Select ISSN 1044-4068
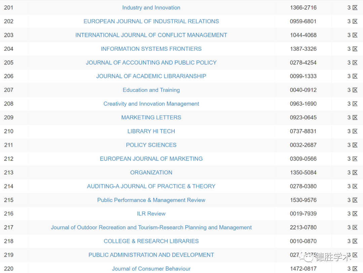Viewport: 363px width, 273px height. pos(303,35)
